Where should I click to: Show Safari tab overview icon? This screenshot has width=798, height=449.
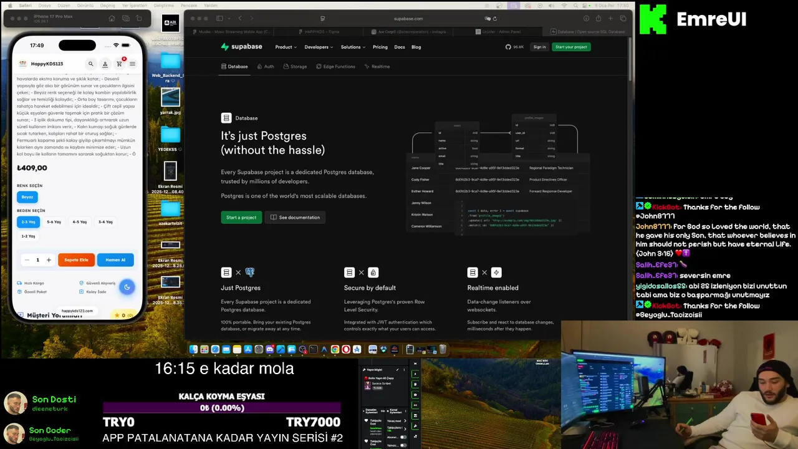pyautogui.click(x=623, y=19)
